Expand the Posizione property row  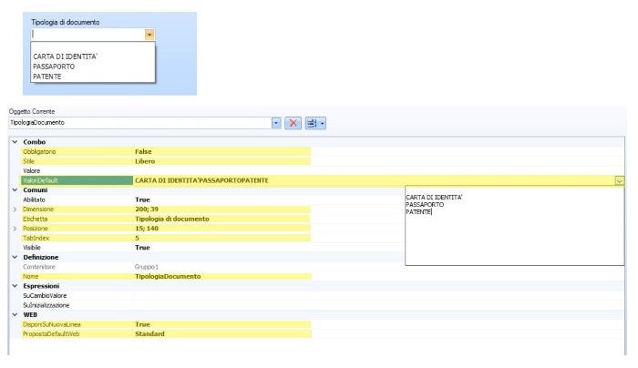(14, 229)
